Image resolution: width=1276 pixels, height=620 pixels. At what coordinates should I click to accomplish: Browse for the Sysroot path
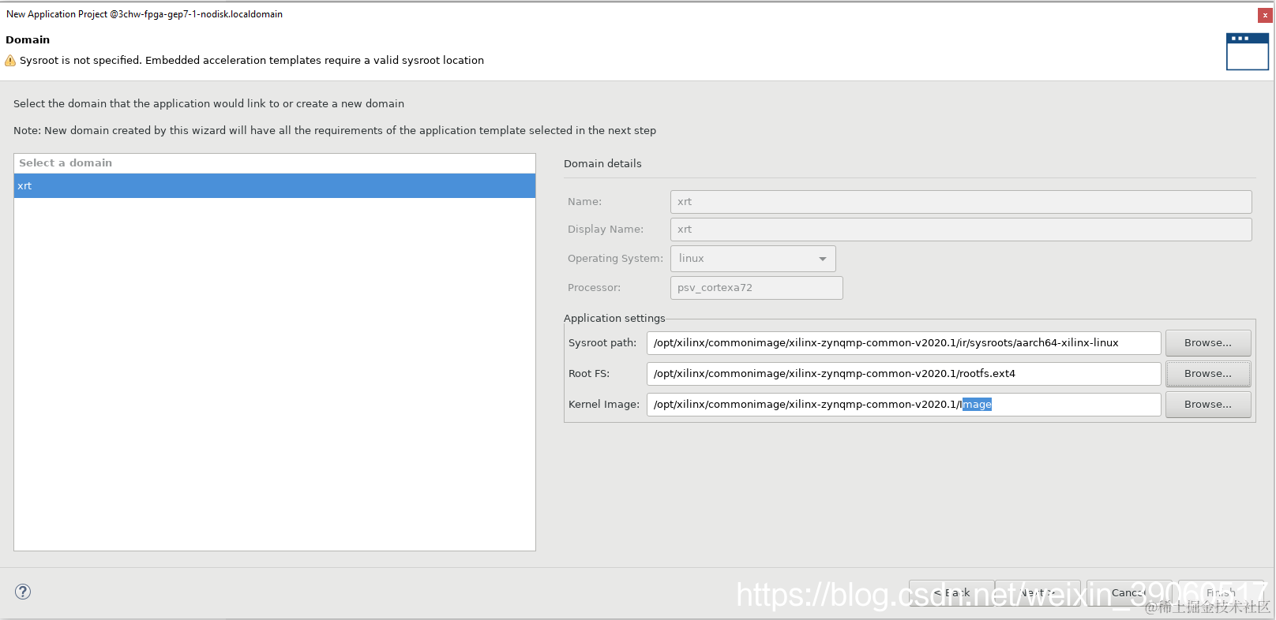tap(1208, 343)
